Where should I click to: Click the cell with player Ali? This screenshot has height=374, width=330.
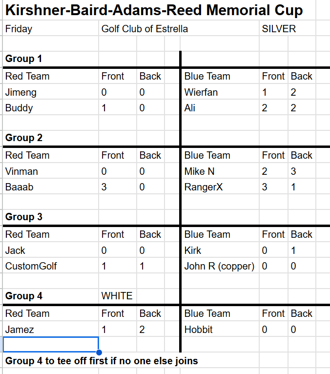pyautogui.click(x=190, y=108)
